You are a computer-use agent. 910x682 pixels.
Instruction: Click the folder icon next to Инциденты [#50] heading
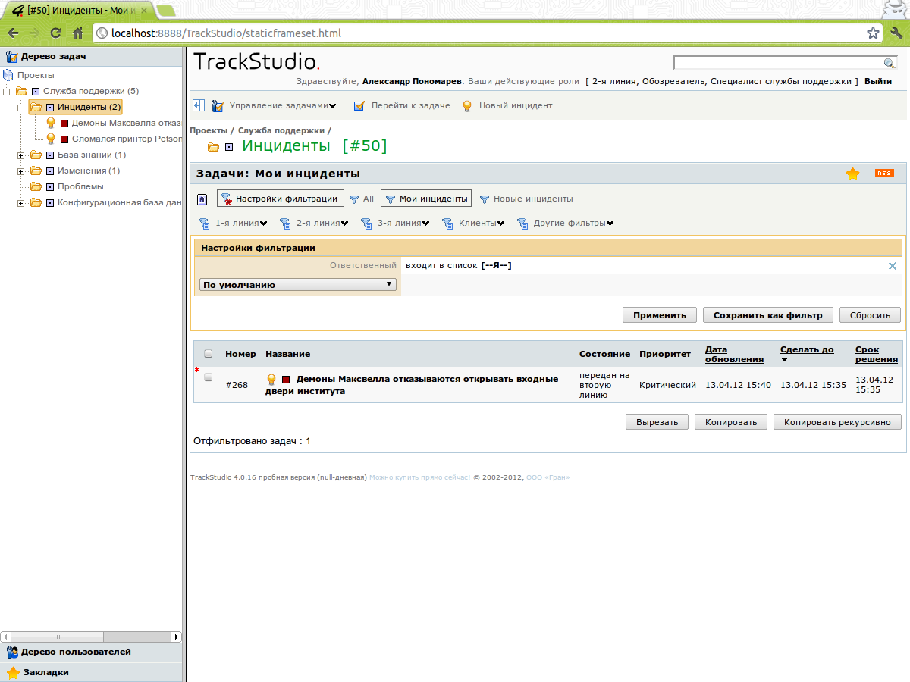pos(213,147)
